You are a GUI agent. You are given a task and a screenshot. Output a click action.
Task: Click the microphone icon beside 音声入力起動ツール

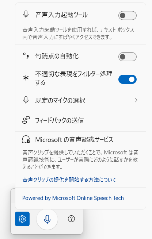(x=26, y=15)
